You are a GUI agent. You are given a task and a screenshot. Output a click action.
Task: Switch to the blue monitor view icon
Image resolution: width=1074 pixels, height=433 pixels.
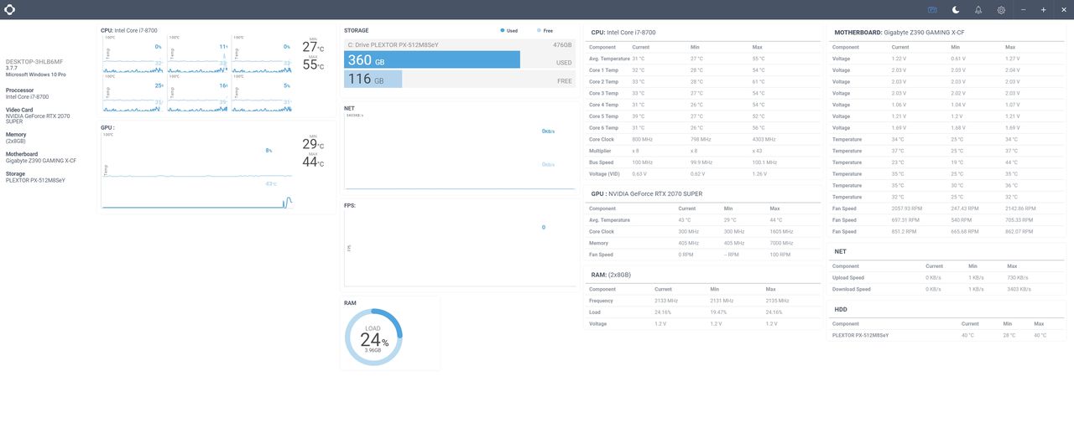932,9
